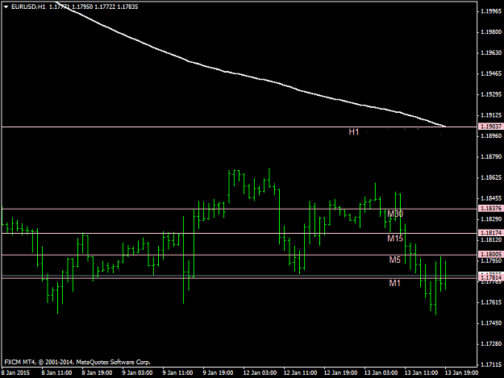Open the chart menu triangle beside EURUSD,H1
Image resolution: width=504 pixels, height=378 pixels.
(x=6, y=6)
